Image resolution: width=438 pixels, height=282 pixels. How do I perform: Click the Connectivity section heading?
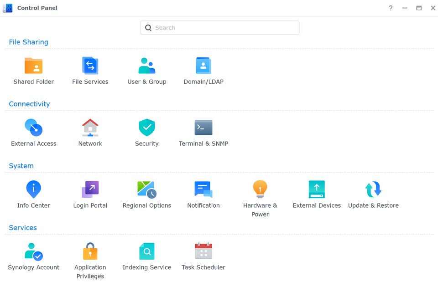click(x=29, y=104)
